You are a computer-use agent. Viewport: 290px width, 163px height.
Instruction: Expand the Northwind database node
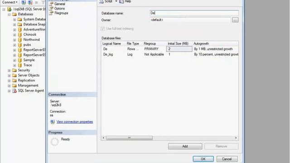click(x=14, y=40)
